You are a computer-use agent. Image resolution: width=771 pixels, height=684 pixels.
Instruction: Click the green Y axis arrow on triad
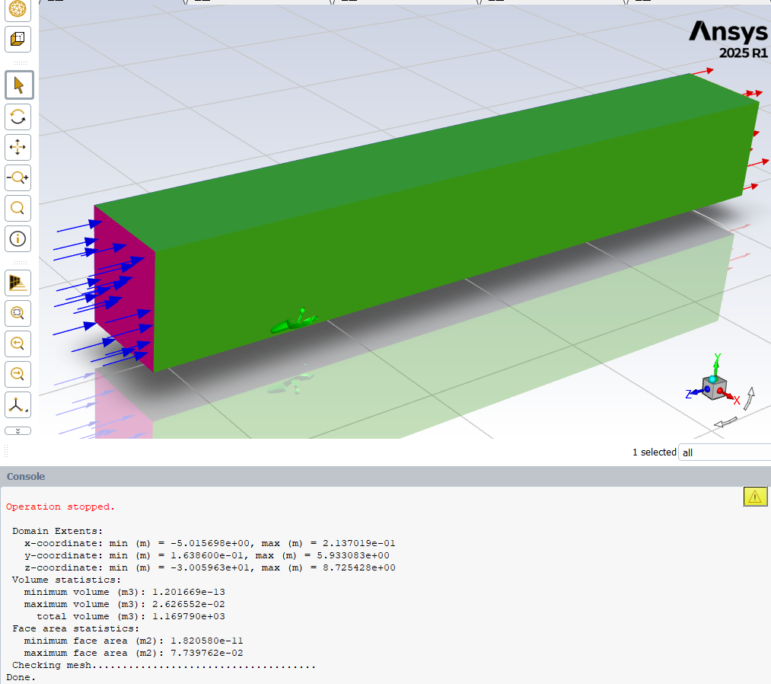[x=716, y=360]
